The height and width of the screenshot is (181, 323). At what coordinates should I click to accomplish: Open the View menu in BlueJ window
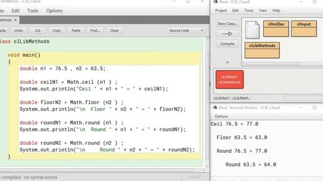[x=262, y=11]
